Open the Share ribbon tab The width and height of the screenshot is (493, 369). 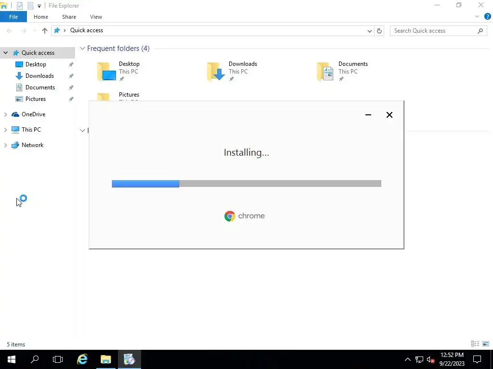(69, 17)
